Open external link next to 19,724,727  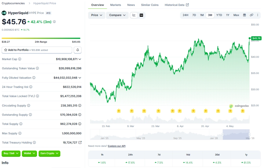80,142
